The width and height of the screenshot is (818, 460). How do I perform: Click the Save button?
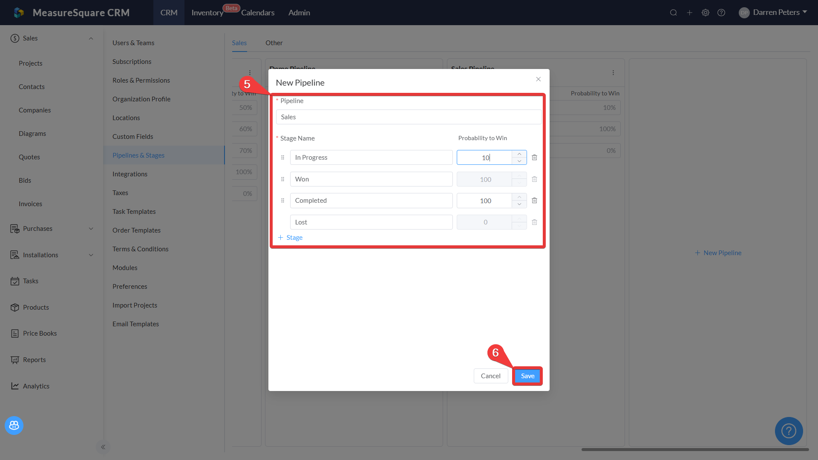[x=527, y=376]
